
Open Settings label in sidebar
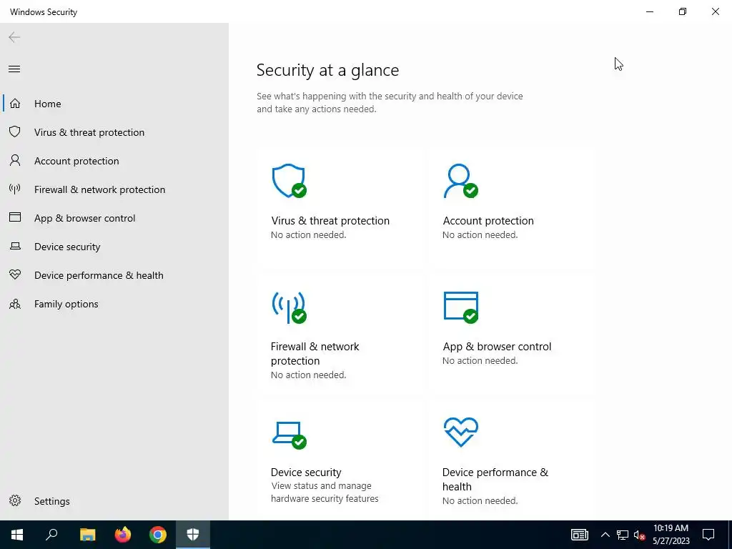coord(51,501)
